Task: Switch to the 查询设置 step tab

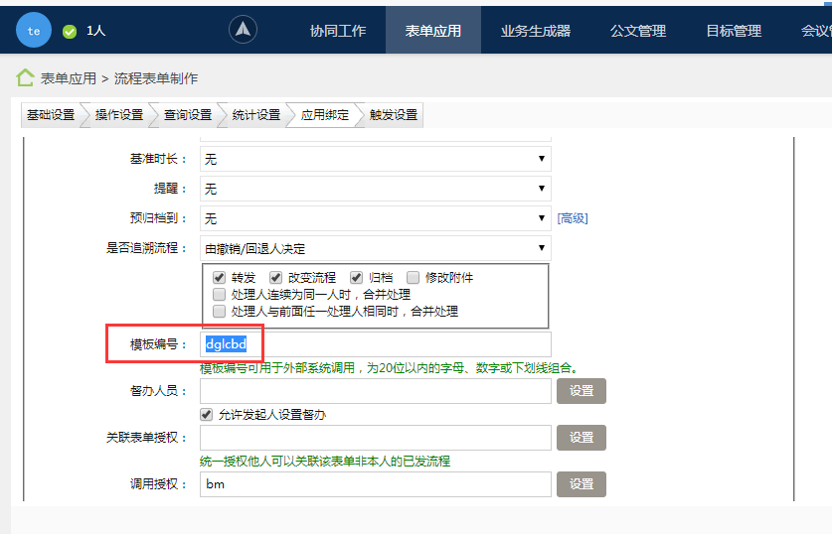Action: click(188, 115)
